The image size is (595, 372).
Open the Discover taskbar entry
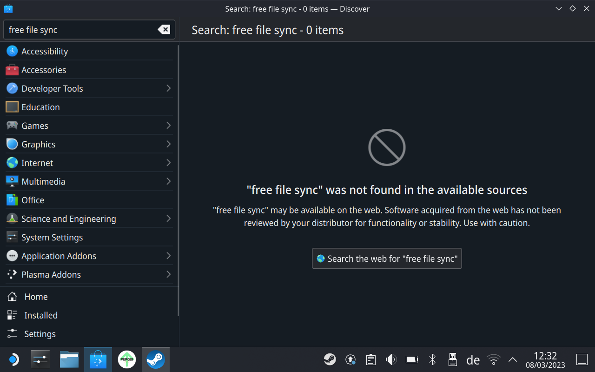(x=98, y=359)
